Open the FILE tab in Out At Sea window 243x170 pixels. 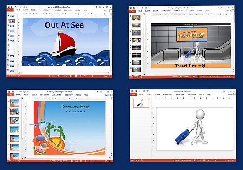coord(10,10)
